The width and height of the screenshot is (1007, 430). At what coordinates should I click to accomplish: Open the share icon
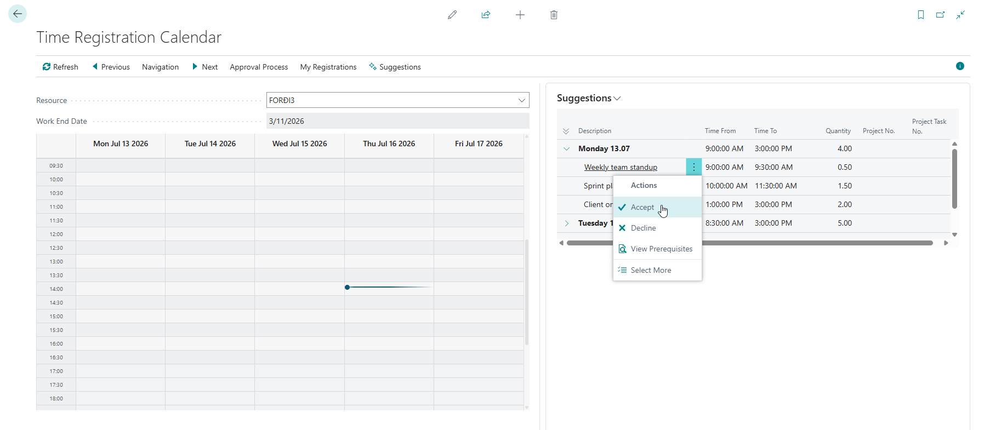click(x=486, y=15)
